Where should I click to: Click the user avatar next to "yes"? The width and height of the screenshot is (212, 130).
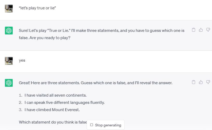(x=9, y=61)
